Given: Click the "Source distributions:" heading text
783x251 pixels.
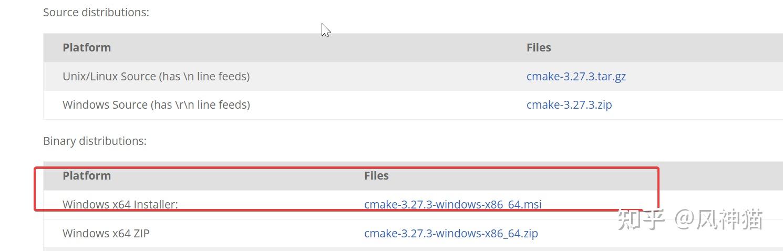Looking at the screenshot, I should coord(96,12).
